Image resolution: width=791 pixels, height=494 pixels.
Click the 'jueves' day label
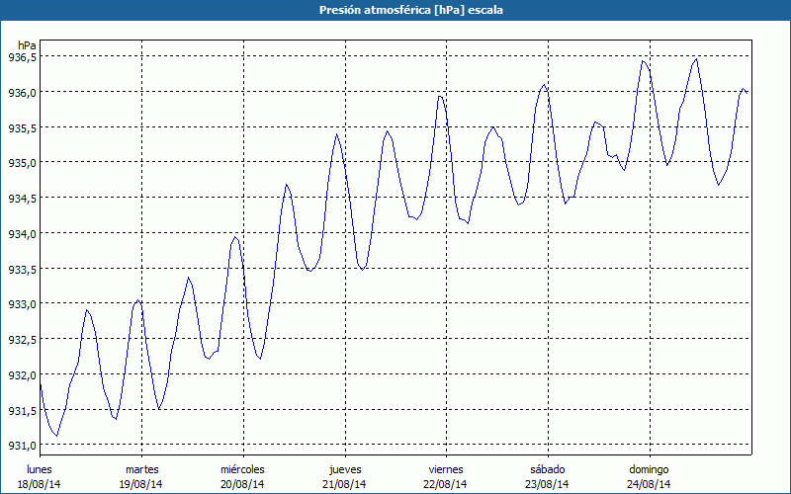pos(344,469)
